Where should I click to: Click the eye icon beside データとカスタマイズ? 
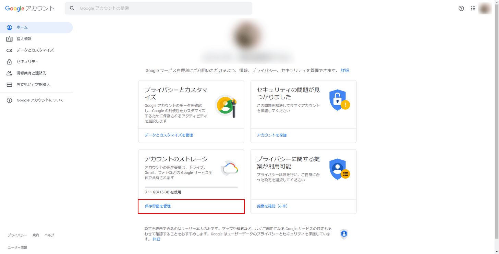tap(9, 50)
